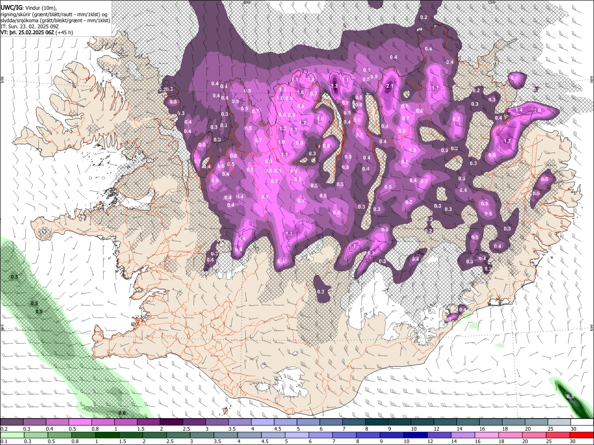Image resolution: width=594 pixels, height=445 pixels.
Task: Click the darkest purple snow swatch between 2 and 2.5
Action: click(x=171, y=422)
